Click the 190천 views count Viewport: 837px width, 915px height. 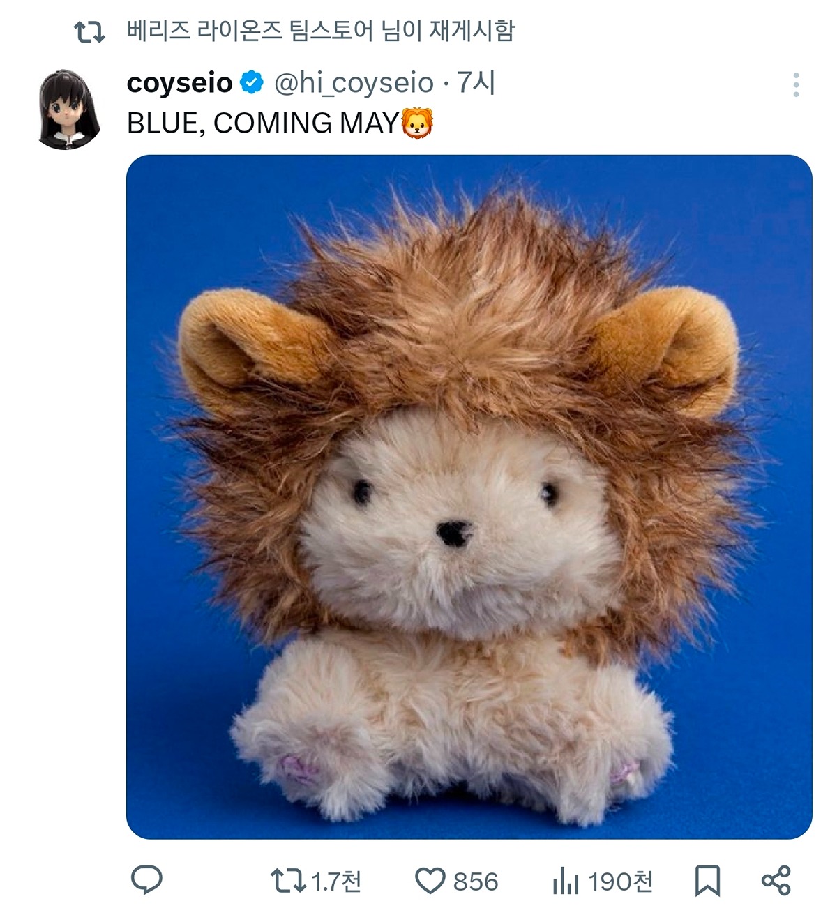(621, 882)
